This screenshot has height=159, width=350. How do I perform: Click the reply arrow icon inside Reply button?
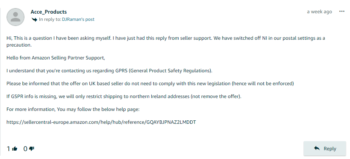[x=317, y=148]
